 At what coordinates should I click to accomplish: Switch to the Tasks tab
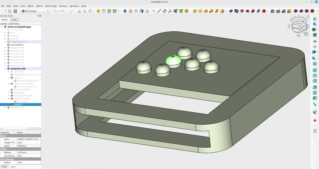click(14, 20)
